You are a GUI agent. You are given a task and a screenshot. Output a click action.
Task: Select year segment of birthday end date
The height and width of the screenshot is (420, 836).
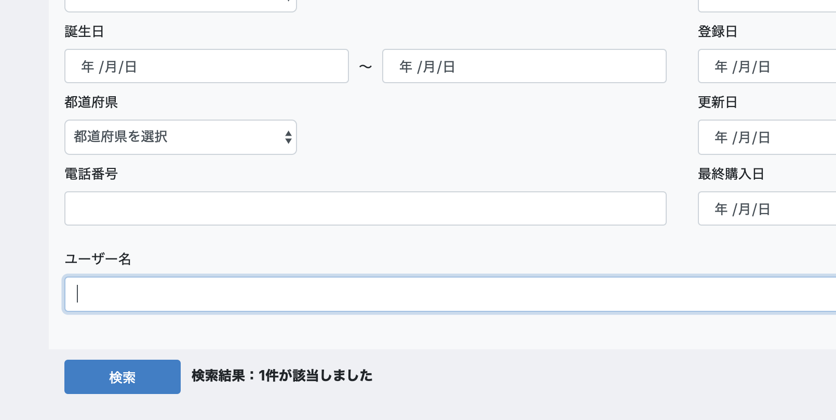click(406, 67)
